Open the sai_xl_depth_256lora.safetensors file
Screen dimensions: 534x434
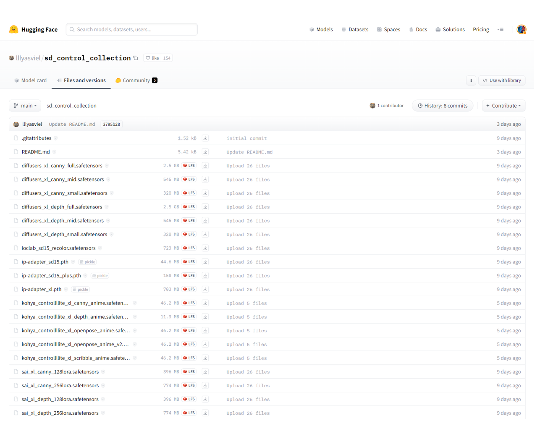coord(60,412)
